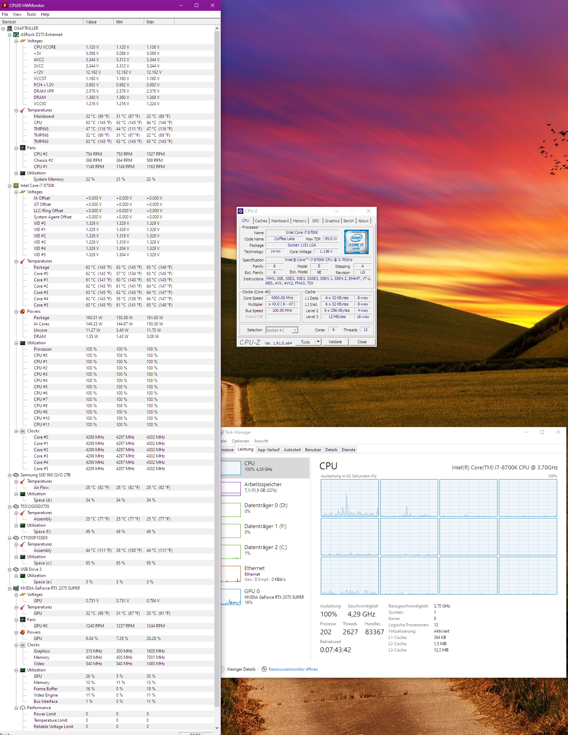The width and height of the screenshot is (568, 735).
Task: Click the Powers flame icon under Intel Core i7
Action: [x=23, y=311]
